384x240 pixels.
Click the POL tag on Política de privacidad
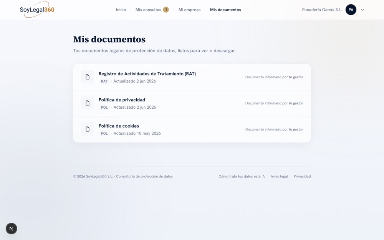click(104, 107)
